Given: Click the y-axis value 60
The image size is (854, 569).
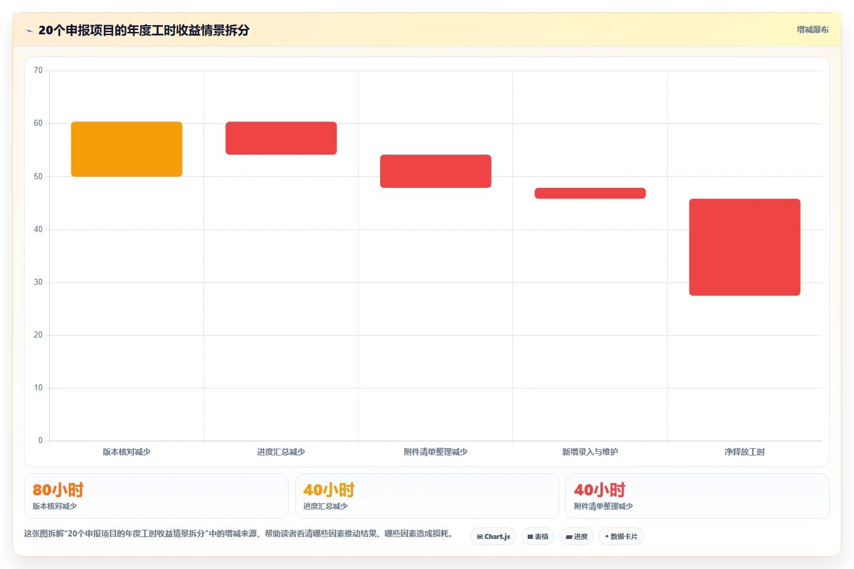Looking at the screenshot, I should (x=38, y=123).
